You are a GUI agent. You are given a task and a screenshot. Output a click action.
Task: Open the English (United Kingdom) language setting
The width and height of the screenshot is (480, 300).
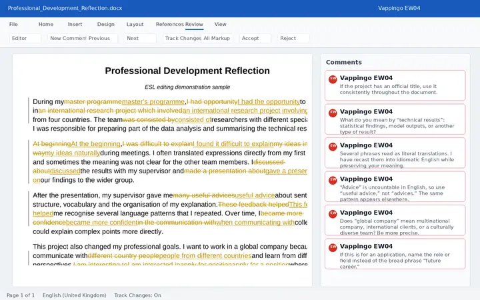click(75, 295)
